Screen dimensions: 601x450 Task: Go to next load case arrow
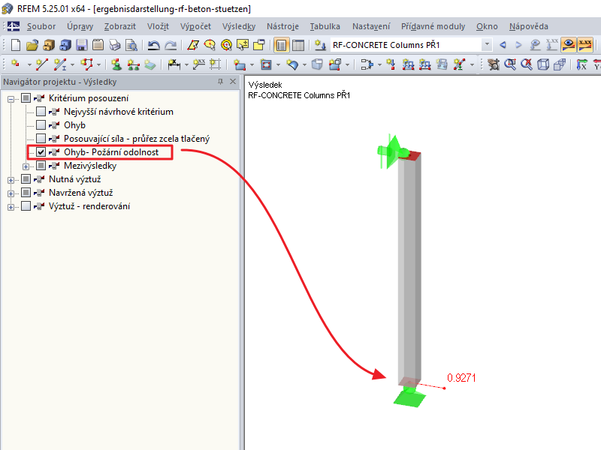click(518, 45)
